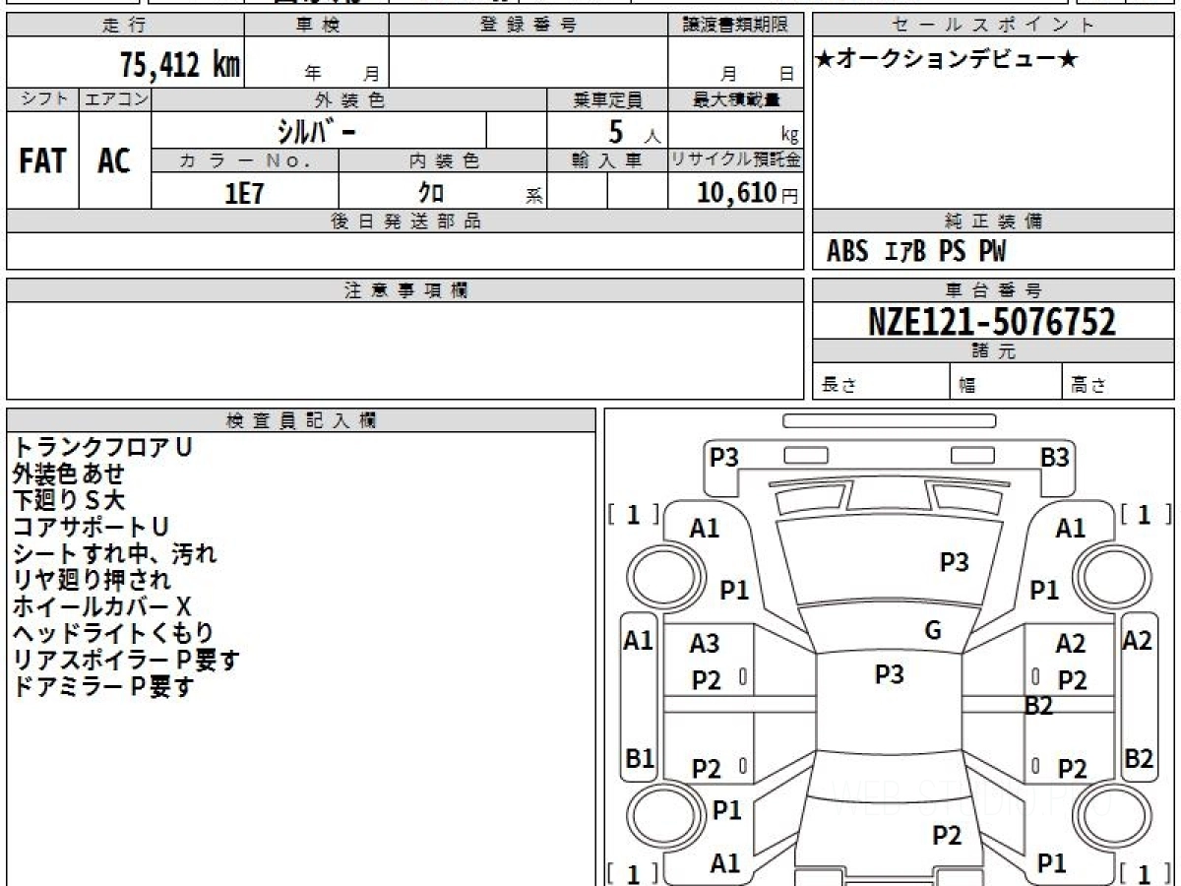Select chassis number NZE121-5076752
The image size is (1181, 886).
(x=992, y=321)
